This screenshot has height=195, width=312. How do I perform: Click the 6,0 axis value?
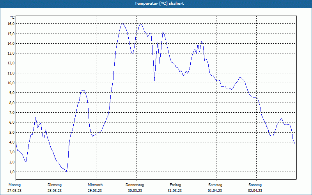point(11,122)
